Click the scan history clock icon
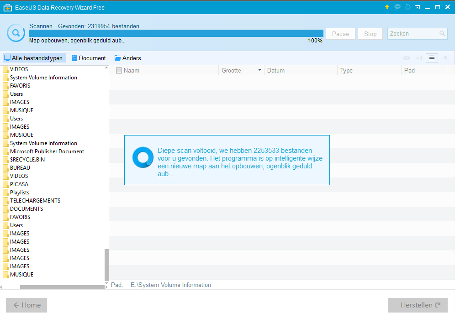 [x=407, y=7]
